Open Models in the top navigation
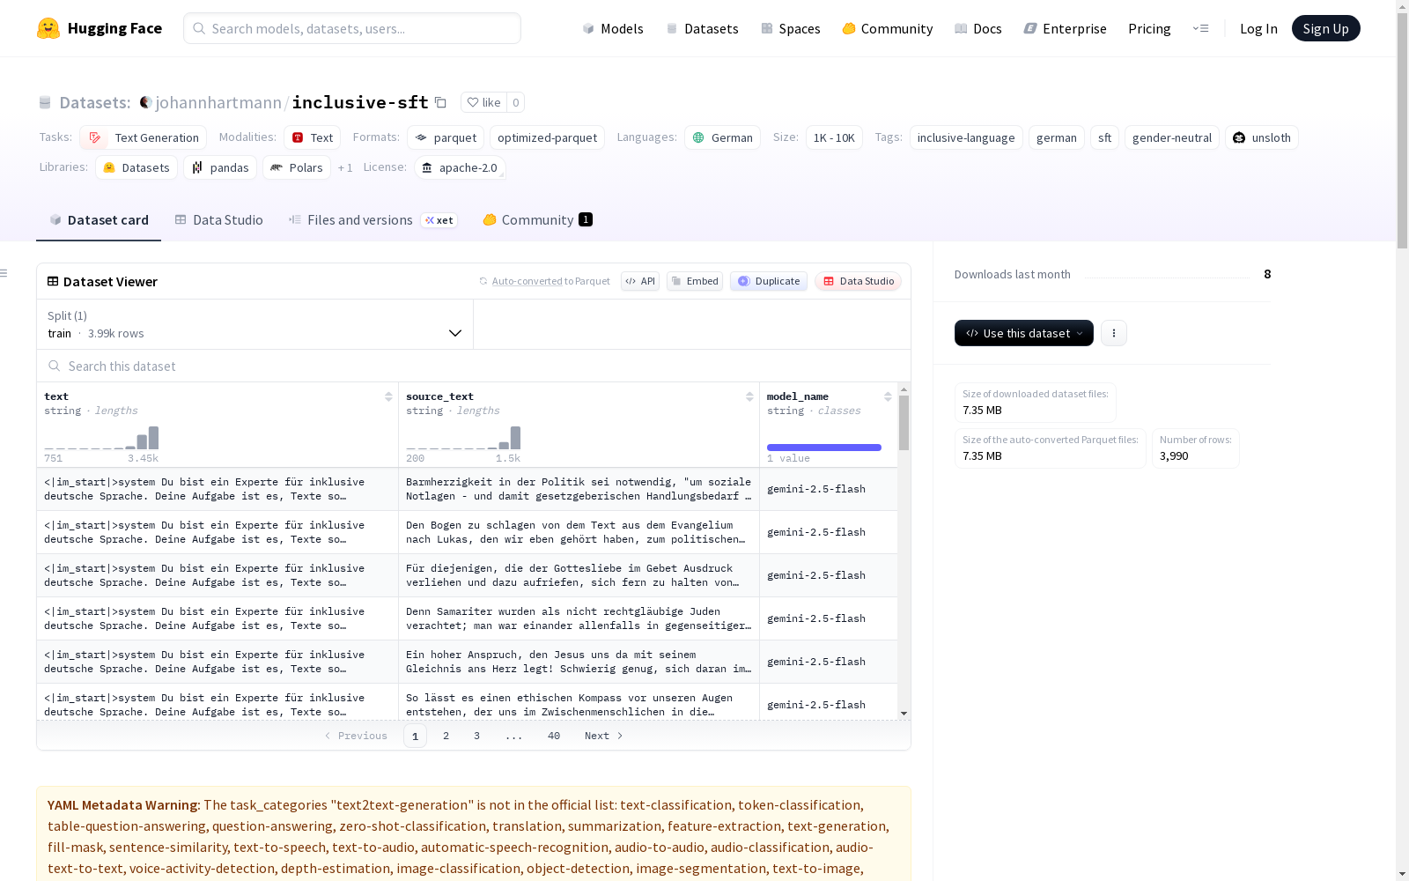1409x881 pixels. coord(613,28)
